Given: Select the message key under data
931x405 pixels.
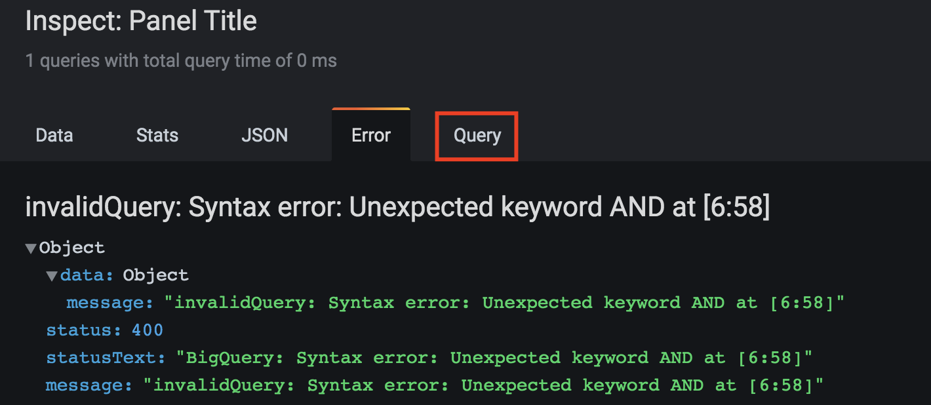Looking at the screenshot, I should (109, 303).
